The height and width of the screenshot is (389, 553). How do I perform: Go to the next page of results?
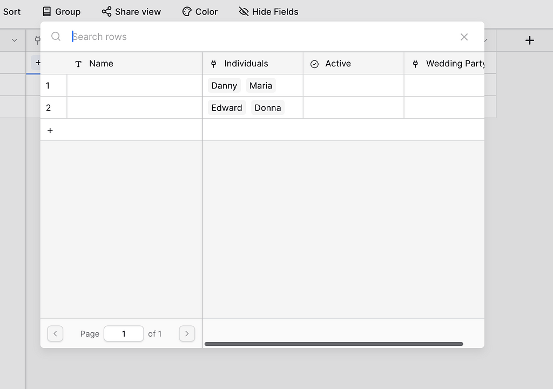tap(187, 333)
